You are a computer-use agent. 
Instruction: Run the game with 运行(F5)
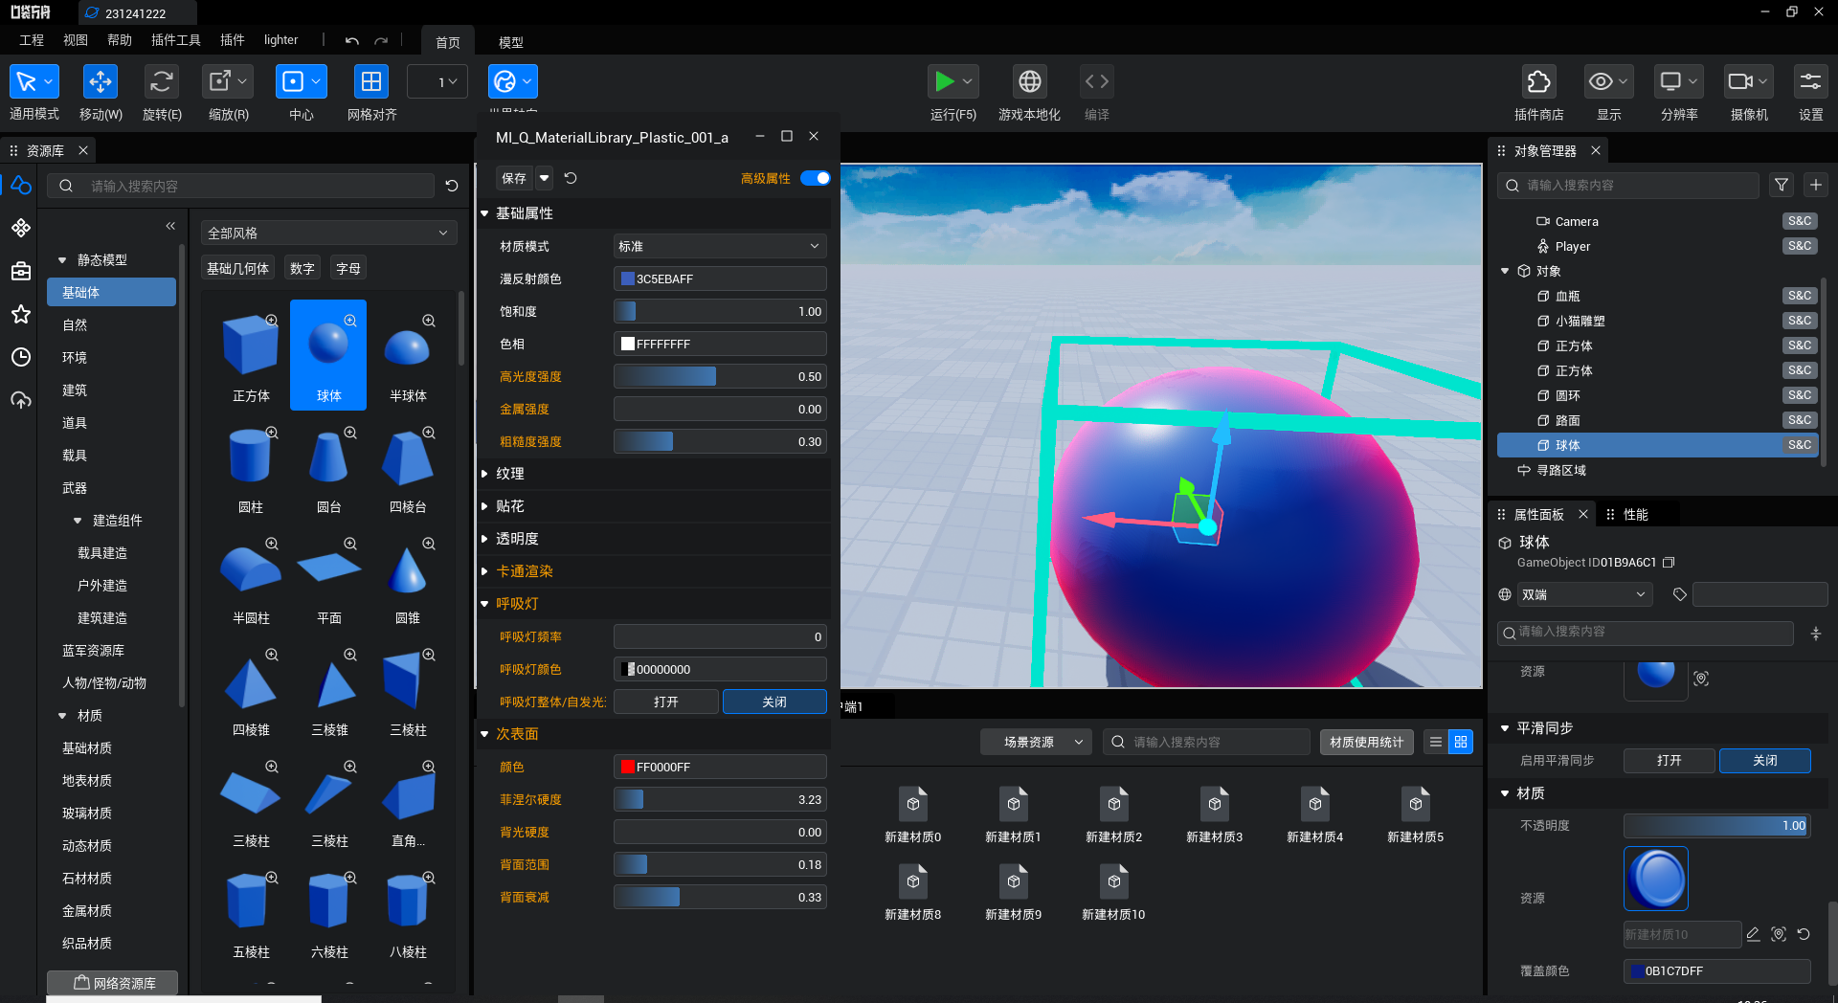(944, 82)
